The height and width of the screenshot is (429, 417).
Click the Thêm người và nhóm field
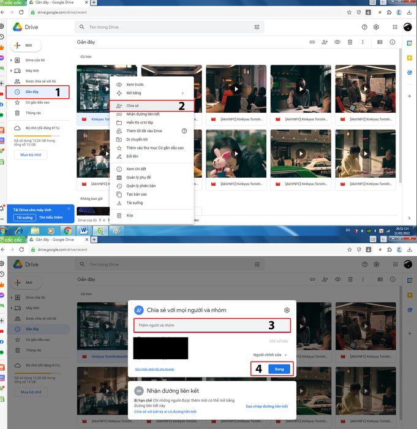212,325
